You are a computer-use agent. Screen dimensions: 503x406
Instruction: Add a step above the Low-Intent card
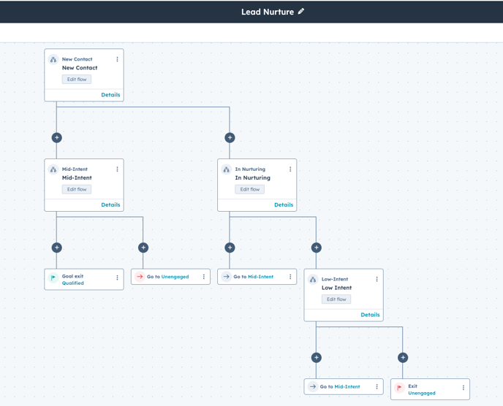point(317,248)
